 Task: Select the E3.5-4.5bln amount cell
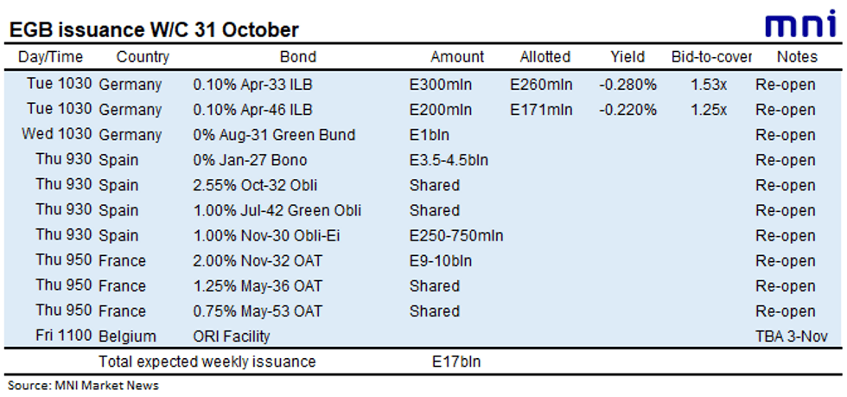click(449, 160)
